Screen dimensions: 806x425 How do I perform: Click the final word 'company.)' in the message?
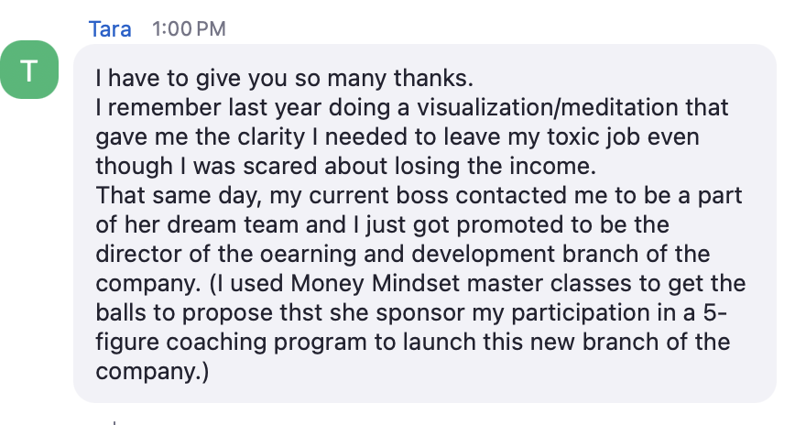click(x=152, y=371)
